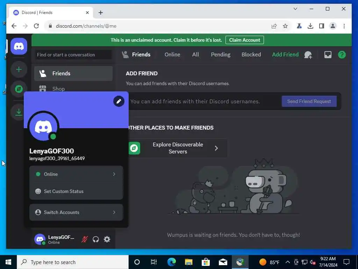Reload the page
Viewport: 358px width, 269px height.
36,26
